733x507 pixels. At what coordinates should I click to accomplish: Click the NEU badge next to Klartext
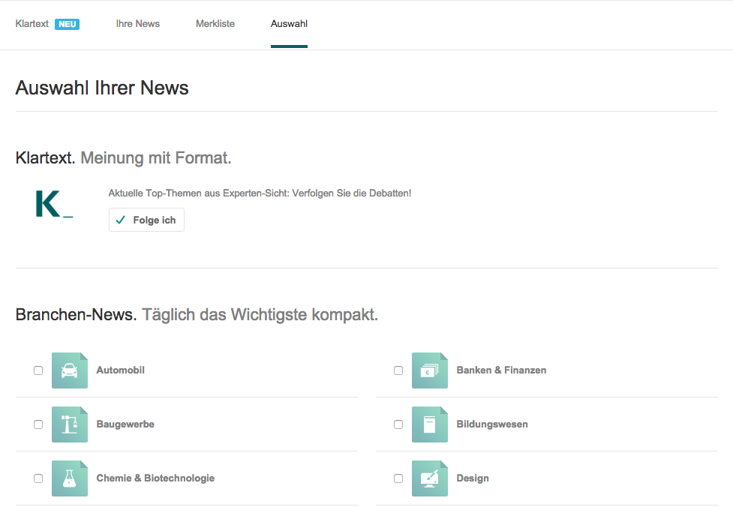[x=68, y=24]
